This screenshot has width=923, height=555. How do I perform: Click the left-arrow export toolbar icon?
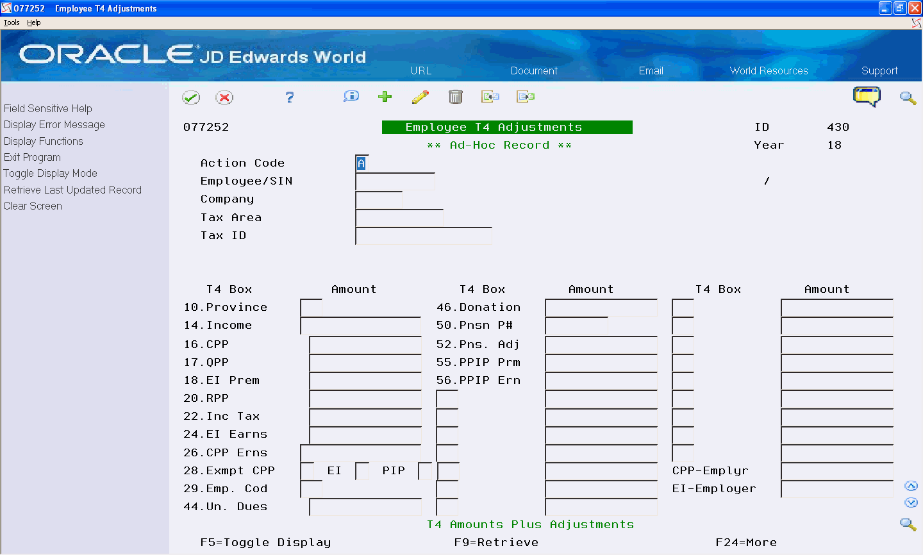tap(490, 97)
